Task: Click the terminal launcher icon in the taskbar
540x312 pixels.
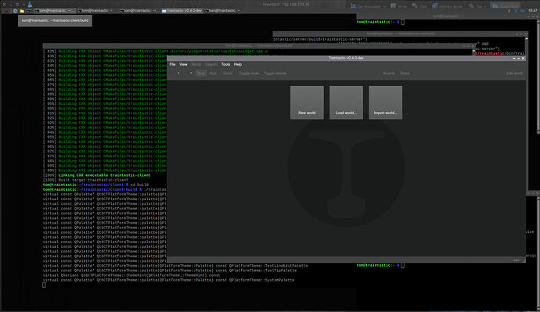Action: [x=29, y=11]
